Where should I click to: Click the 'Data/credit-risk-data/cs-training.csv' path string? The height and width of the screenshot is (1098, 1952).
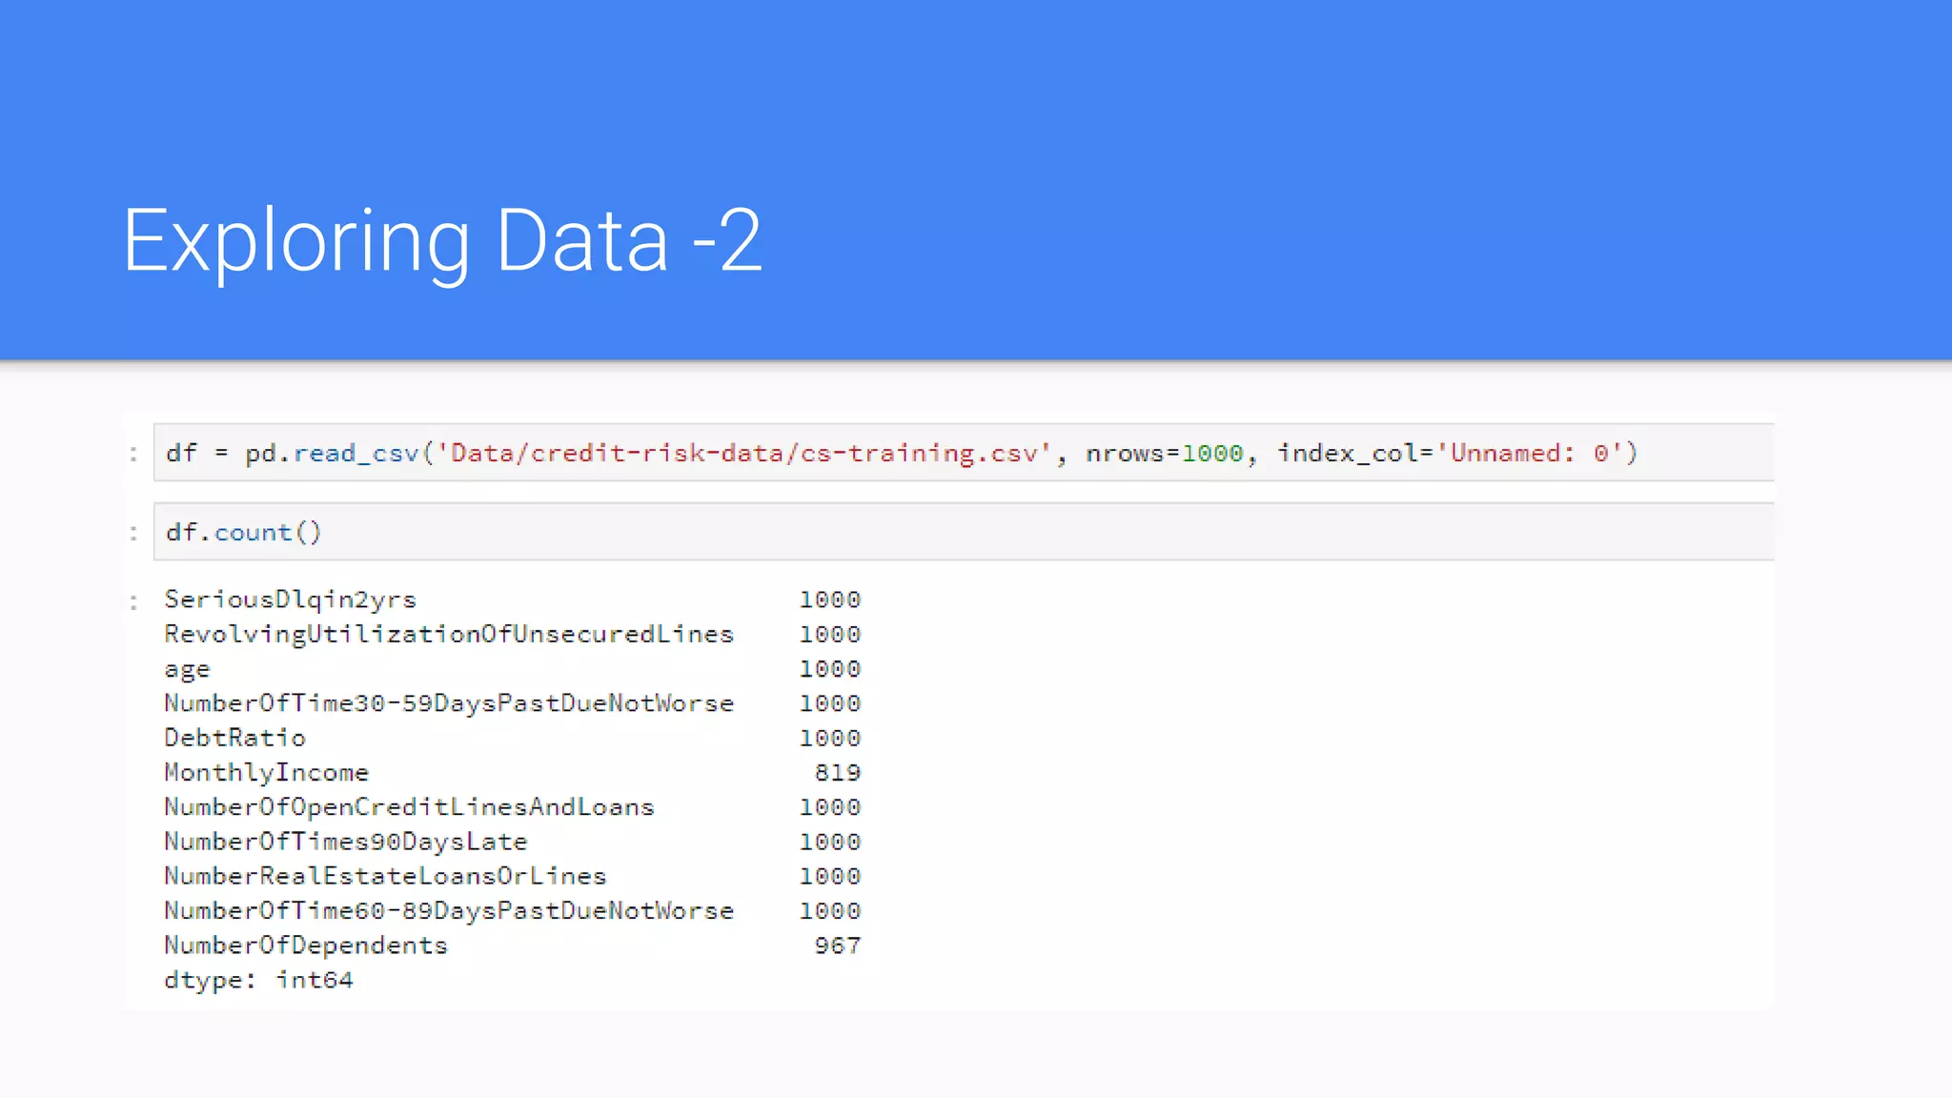[x=743, y=453]
